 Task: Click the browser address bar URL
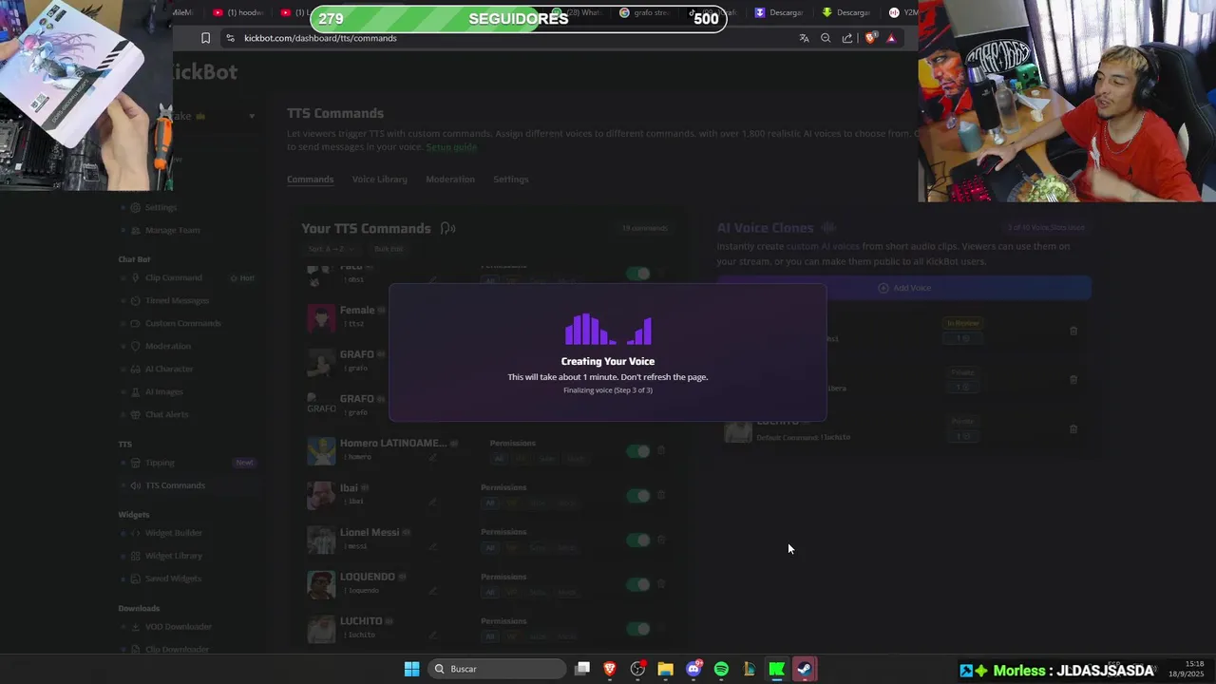320,38
